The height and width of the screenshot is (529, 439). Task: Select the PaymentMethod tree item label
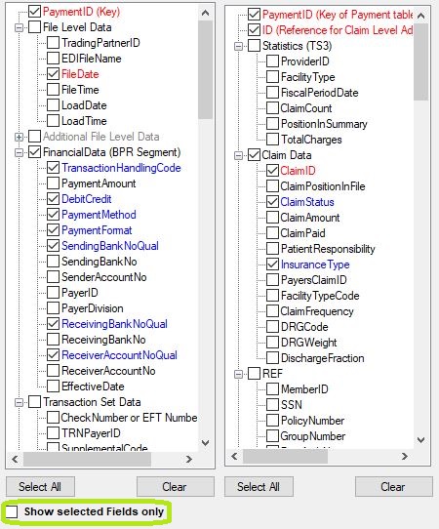(99, 215)
